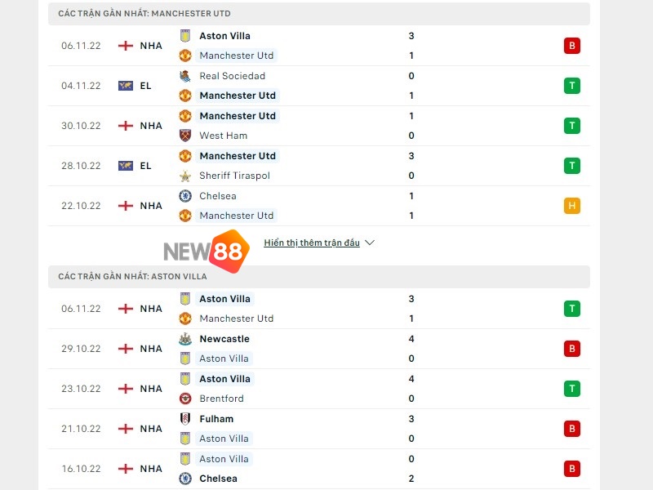Image resolution: width=653 pixels, height=490 pixels.
Task: Expand the list with 'Hiển thị thêm trận đấu'
Action: click(x=312, y=243)
